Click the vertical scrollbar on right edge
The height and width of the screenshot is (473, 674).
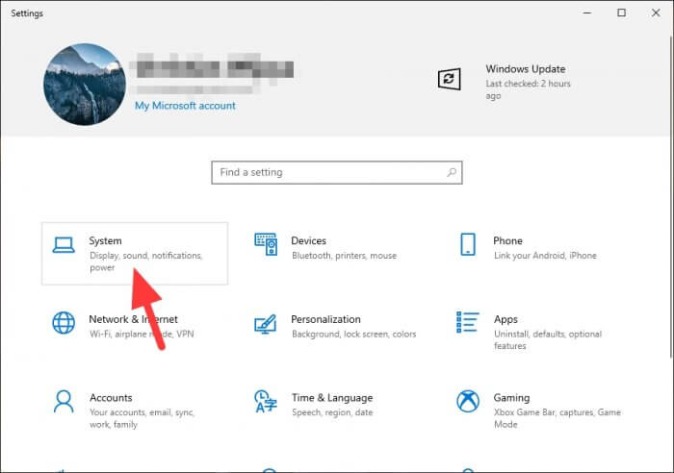(671, 197)
